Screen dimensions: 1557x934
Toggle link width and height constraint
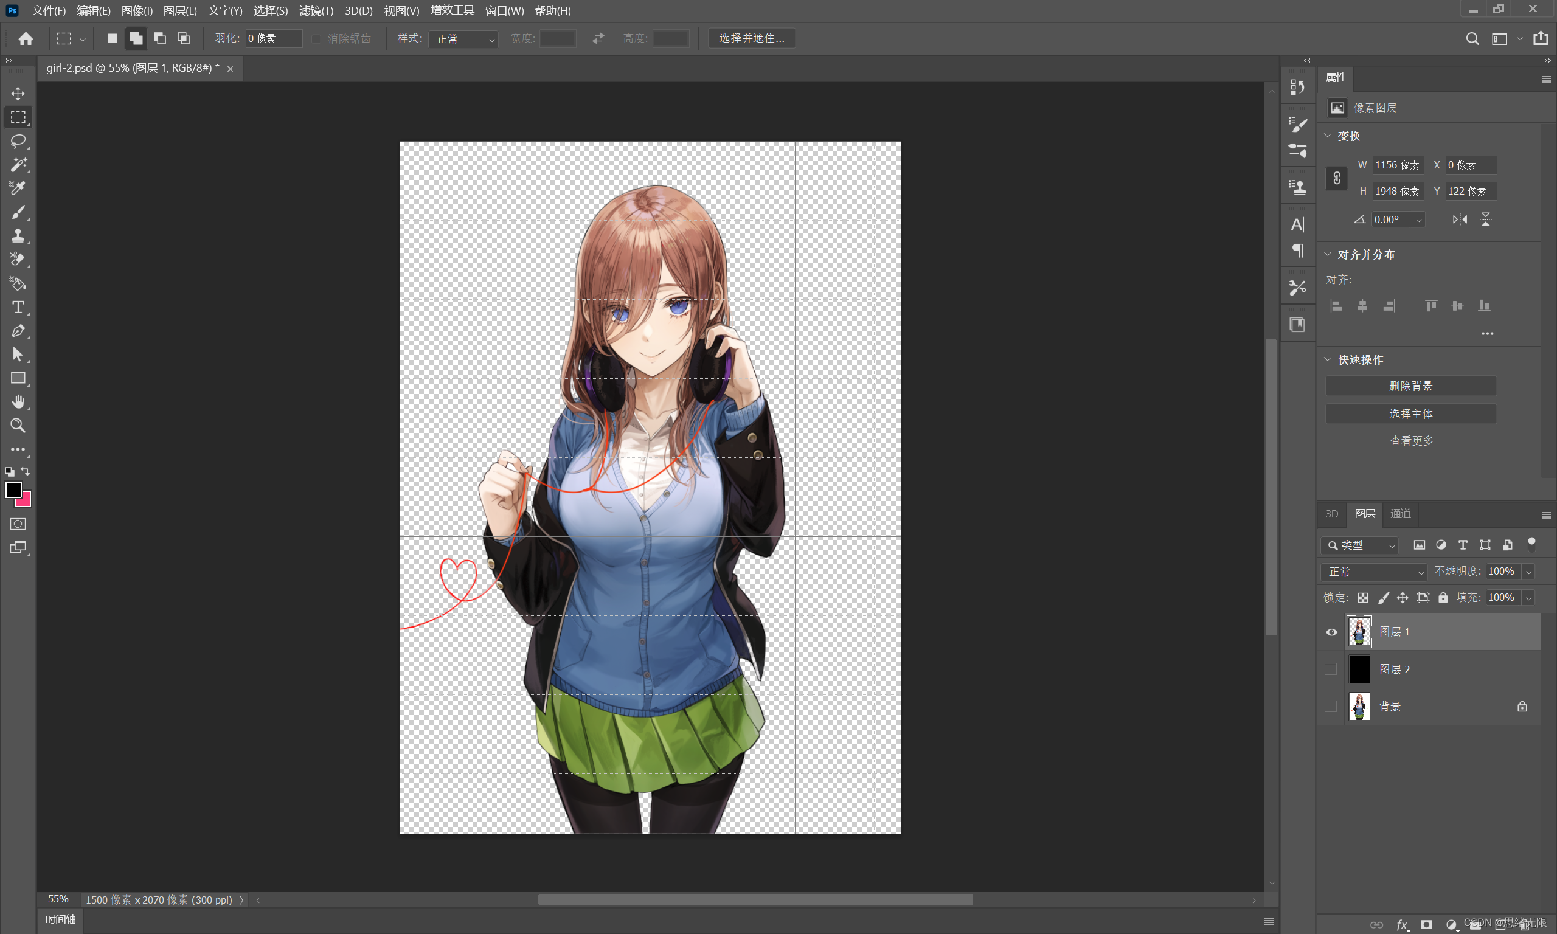tap(1337, 178)
